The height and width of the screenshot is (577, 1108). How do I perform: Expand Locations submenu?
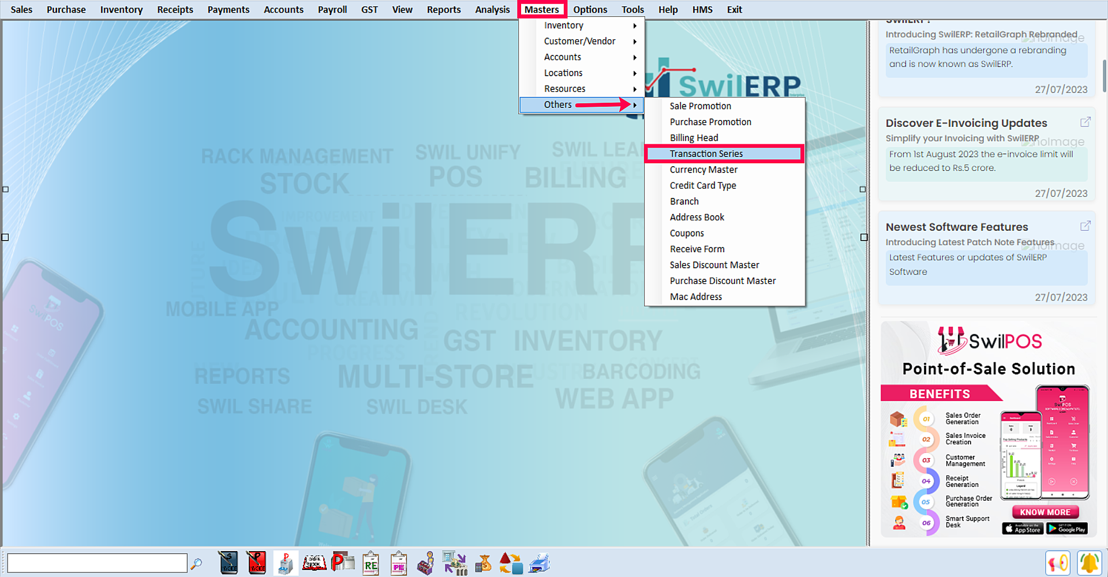581,73
